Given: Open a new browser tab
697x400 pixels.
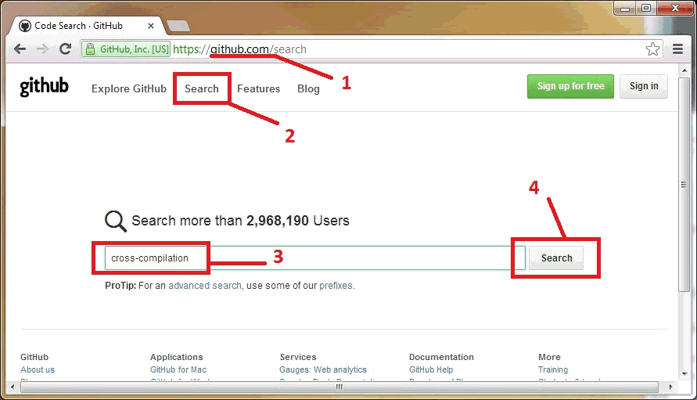Looking at the screenshot, I should pyautogui.click(x=178, y=26).
